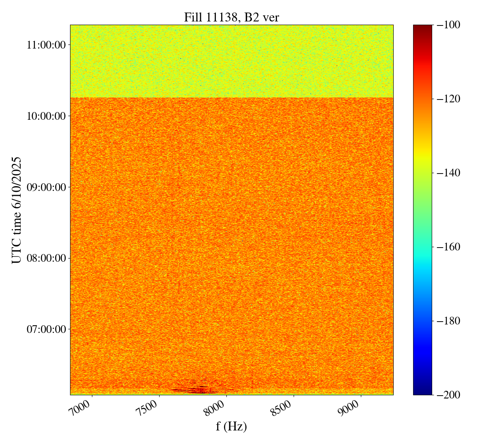Screen dimensions: 486x445
Task: Click the 07:00:00 time tick label
Action: click(x=46, y=329)
